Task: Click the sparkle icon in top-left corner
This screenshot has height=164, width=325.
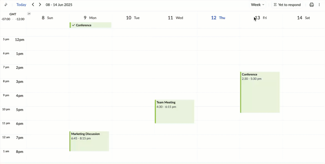Action: (x=6, y=5)
